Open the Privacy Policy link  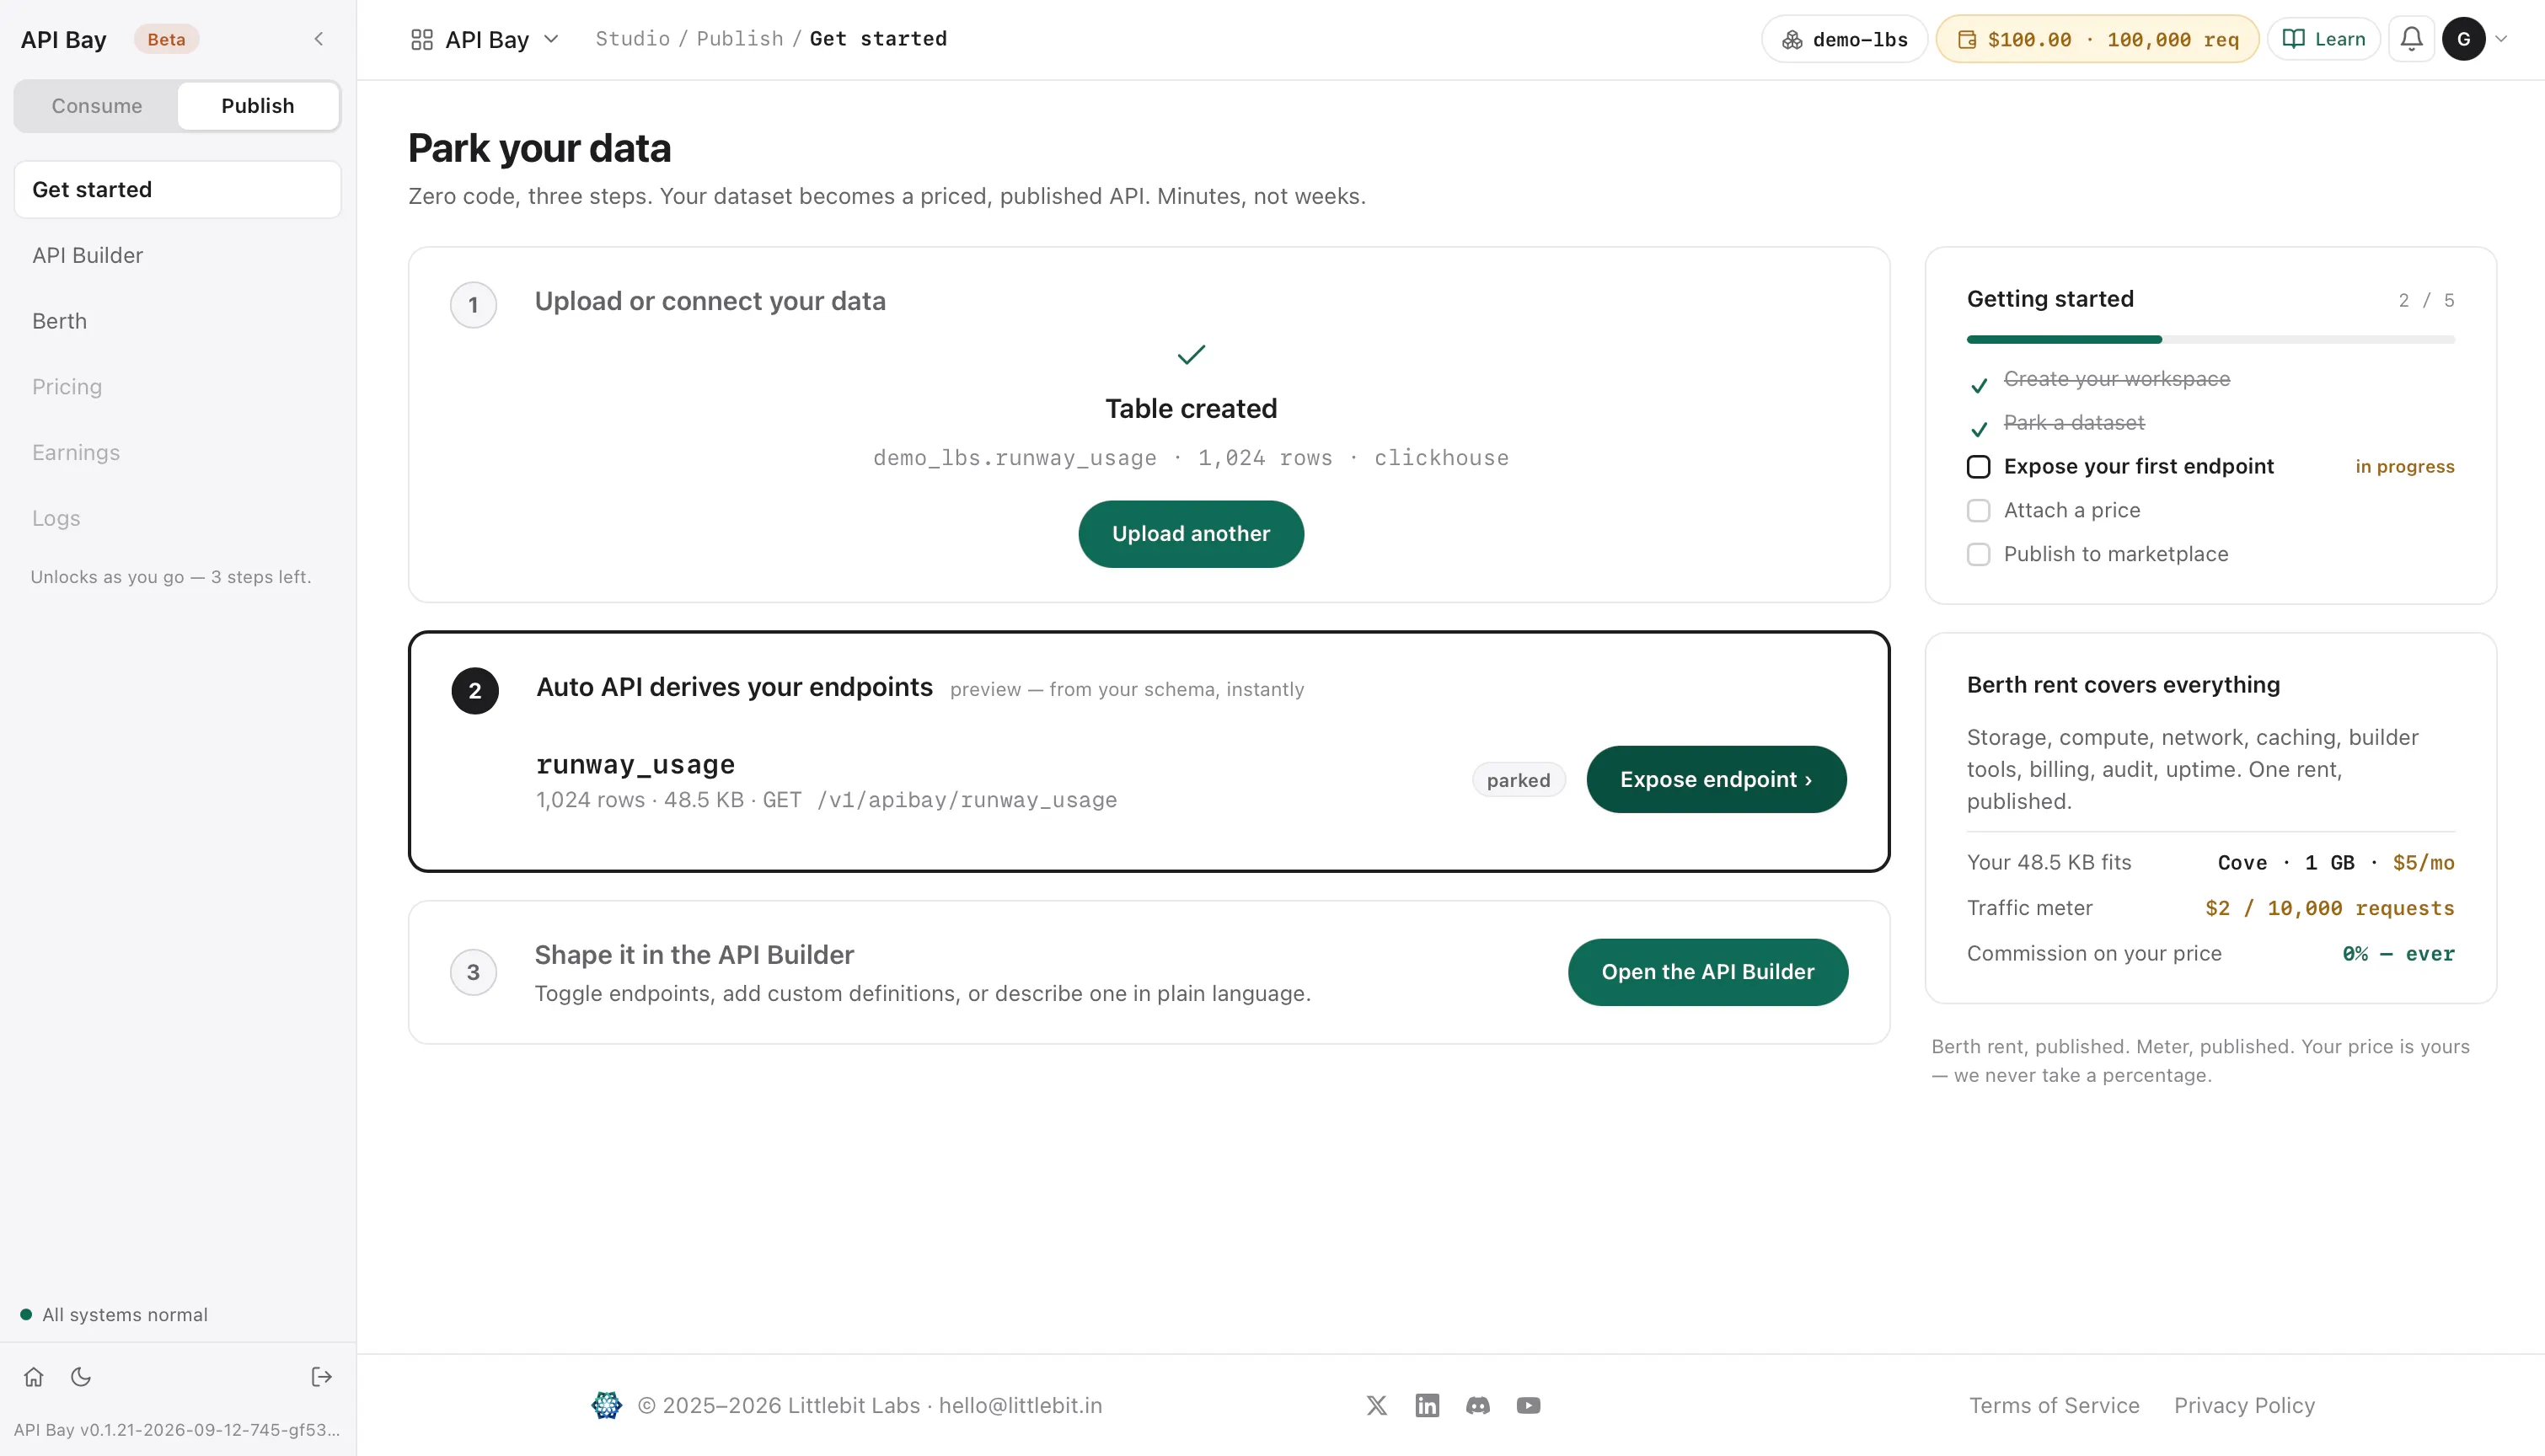click(x=2244, y=1405)
